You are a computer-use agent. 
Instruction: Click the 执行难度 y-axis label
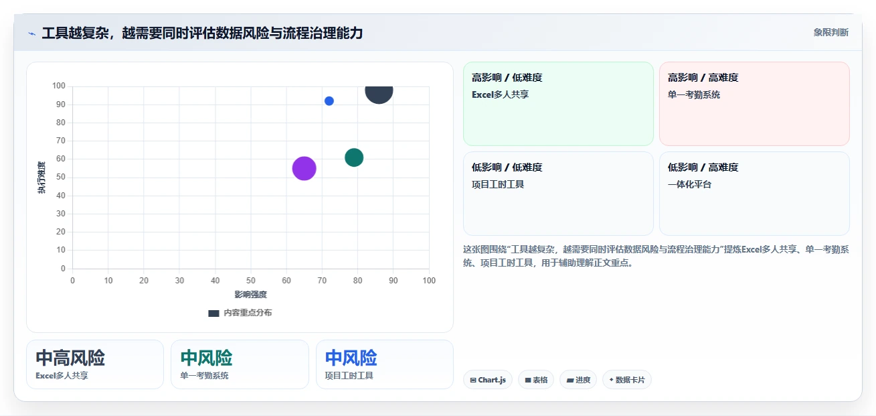41,178
